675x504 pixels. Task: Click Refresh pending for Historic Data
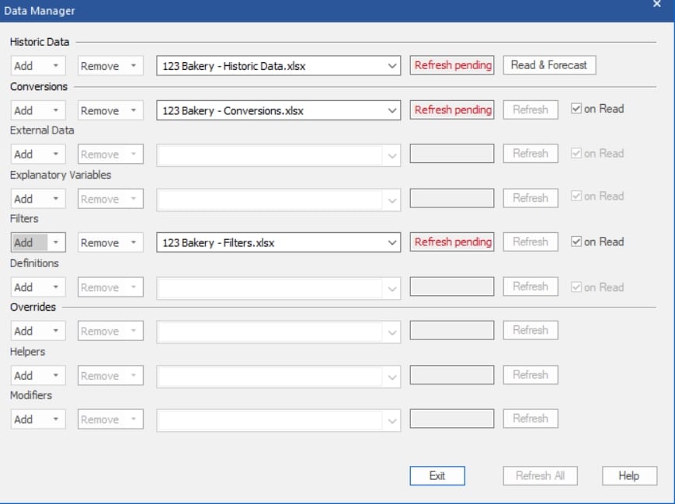click(x=452, y=65)
